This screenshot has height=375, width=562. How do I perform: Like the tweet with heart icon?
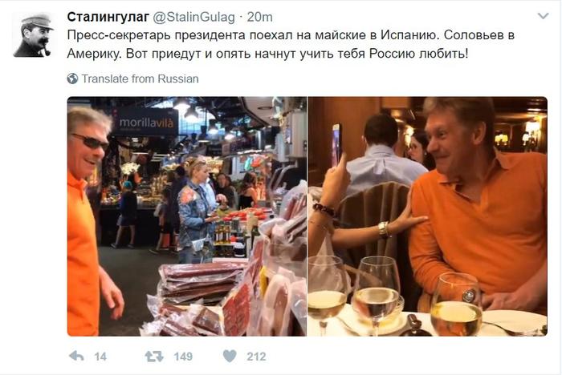coord(230,356)
